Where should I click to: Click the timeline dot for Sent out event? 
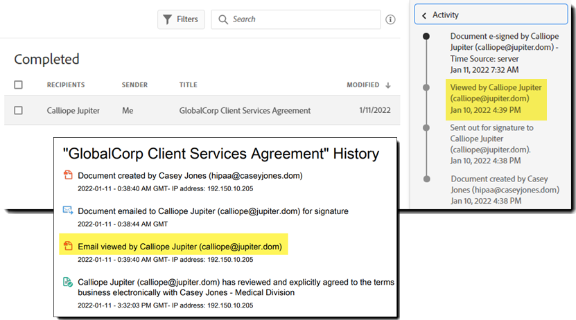(x=426, y=127)
